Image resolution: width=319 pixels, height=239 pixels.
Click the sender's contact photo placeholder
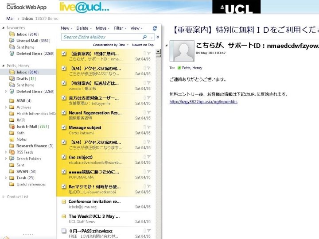point(182,51)
